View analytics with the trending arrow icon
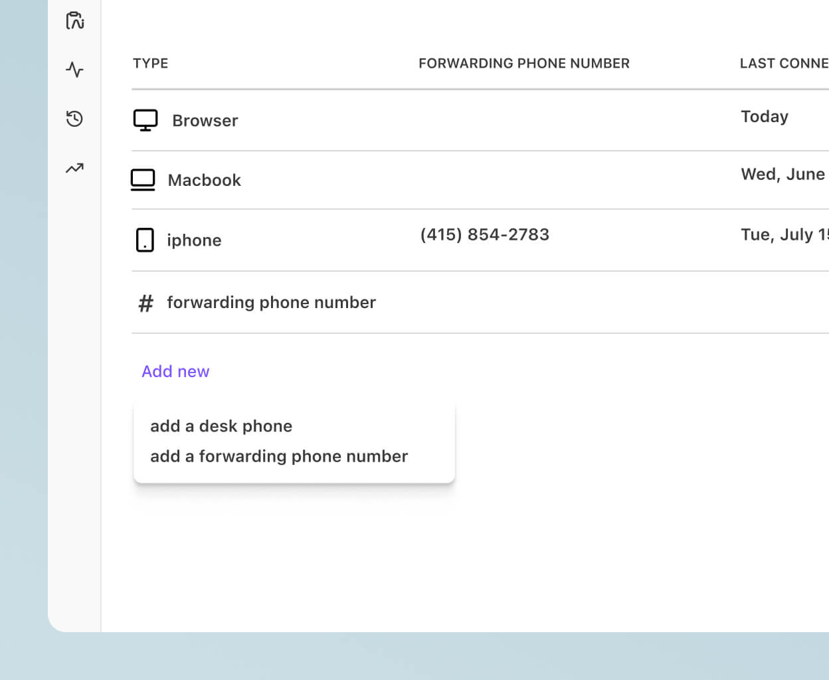The height and width of the screenshot is (680, 829). click(75, 168)
